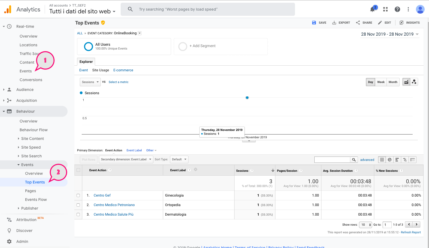Open the Sessions metric dropdown

pyautogui.click(x=90, y=82)
